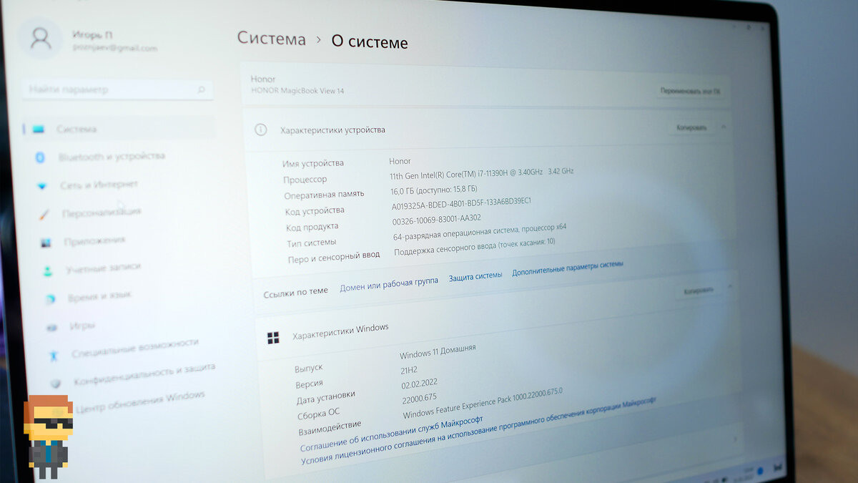Click the device specifications info icon
Screen dimensions: 858x483
261,130
